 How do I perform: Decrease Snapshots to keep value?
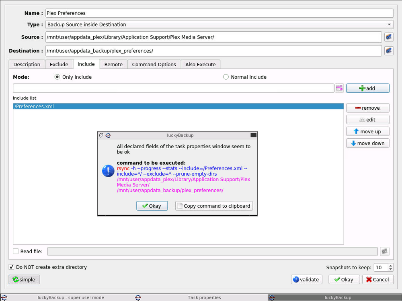click(391, 269)
